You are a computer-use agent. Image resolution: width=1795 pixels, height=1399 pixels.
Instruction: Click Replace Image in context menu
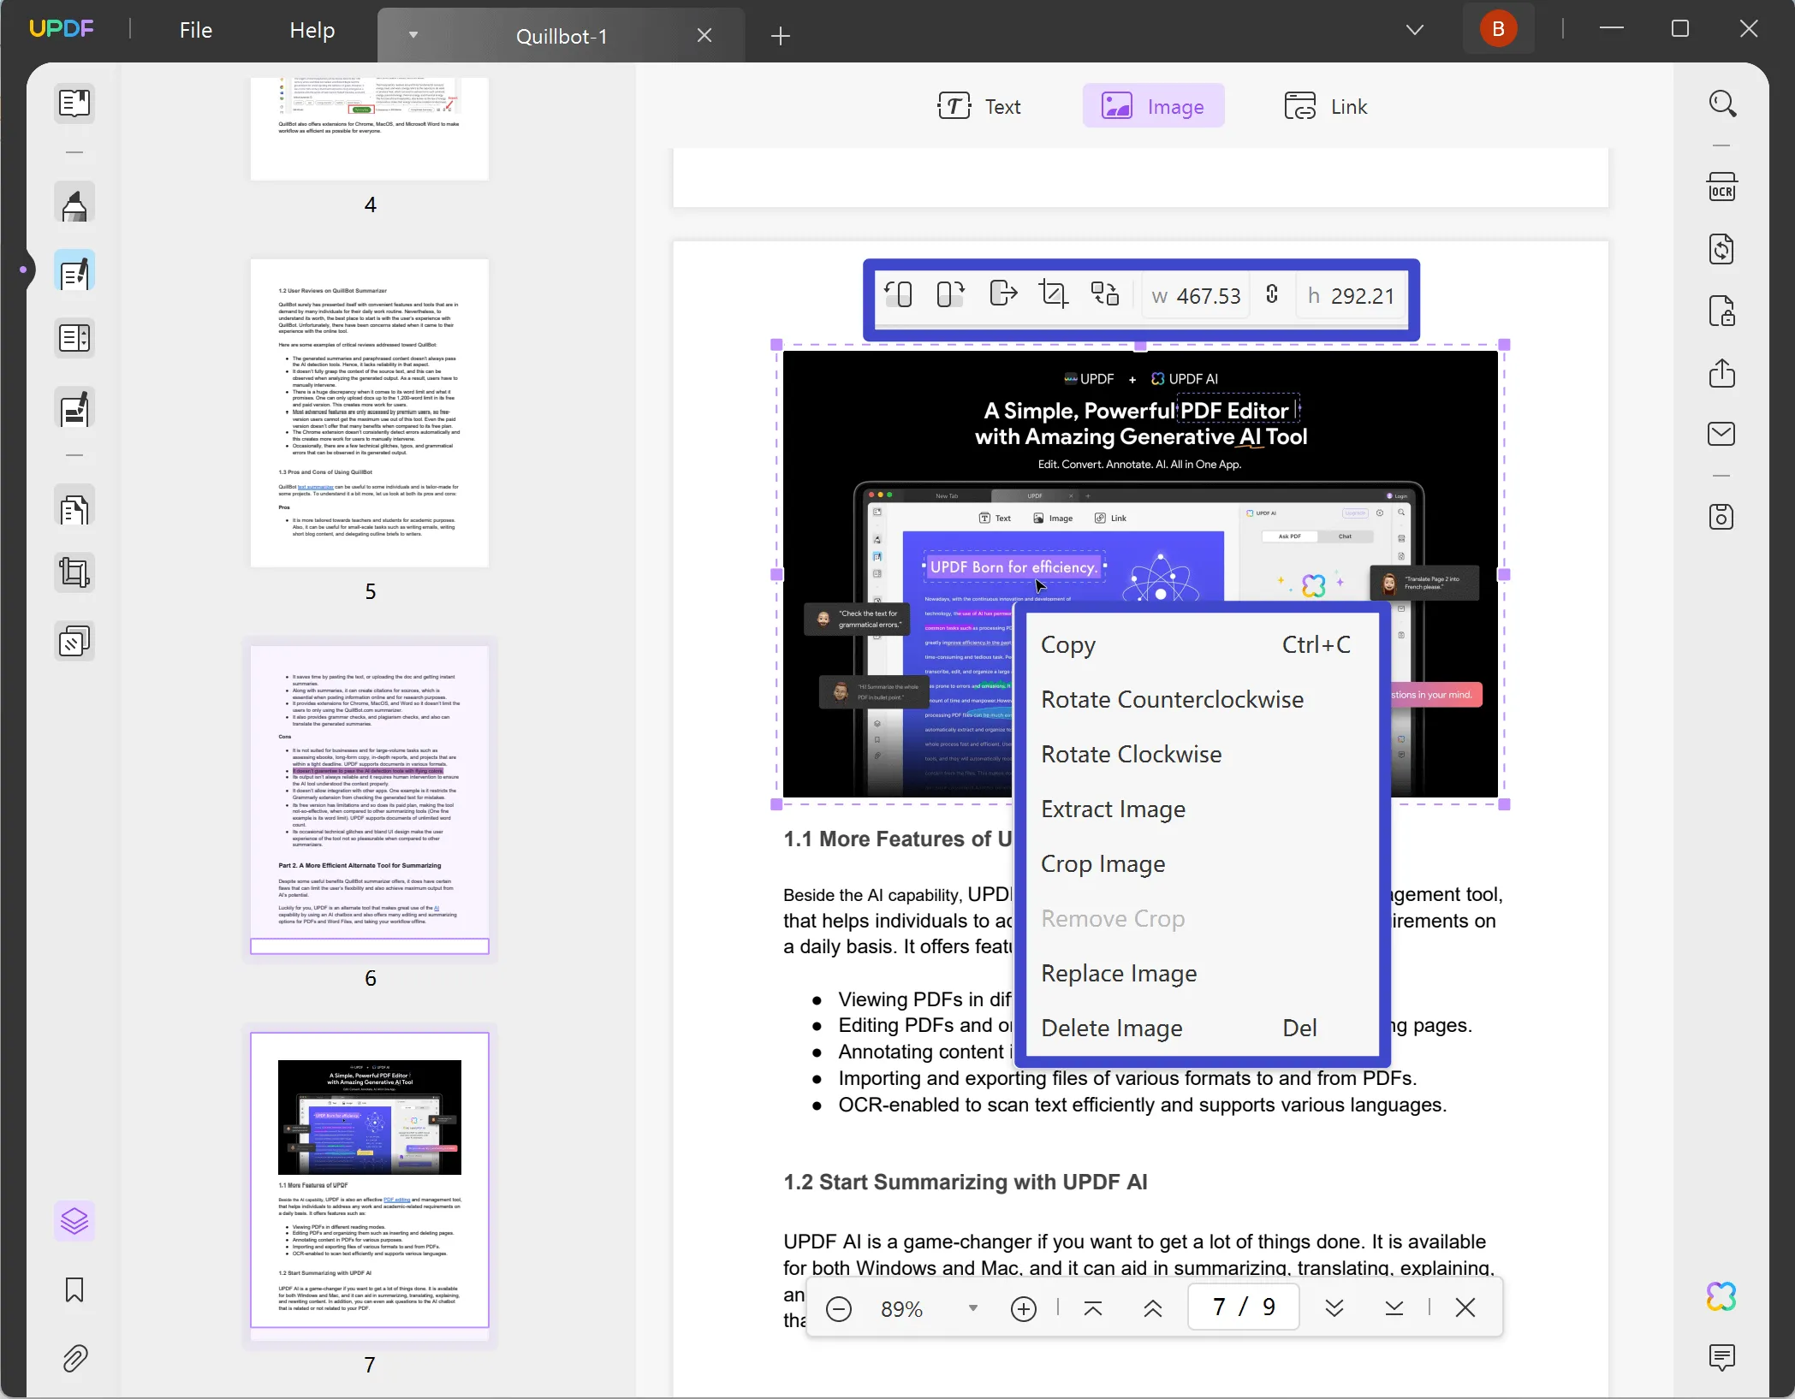pos(1119,973)
